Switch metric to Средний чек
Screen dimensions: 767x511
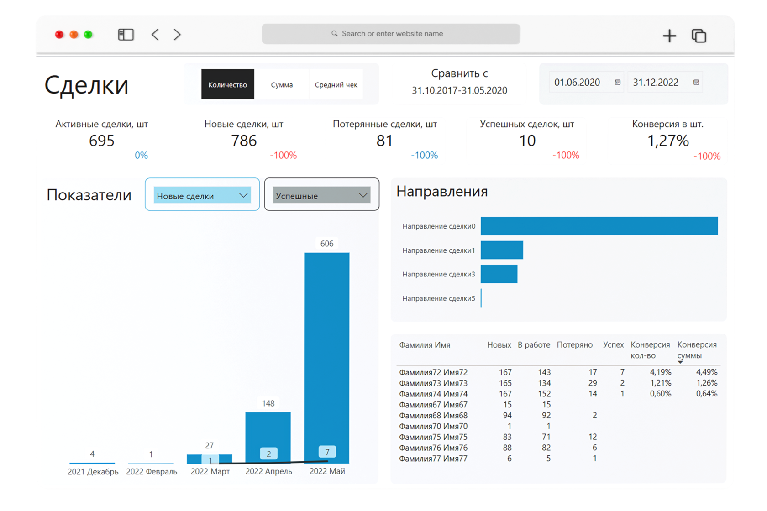click(336, 85)
